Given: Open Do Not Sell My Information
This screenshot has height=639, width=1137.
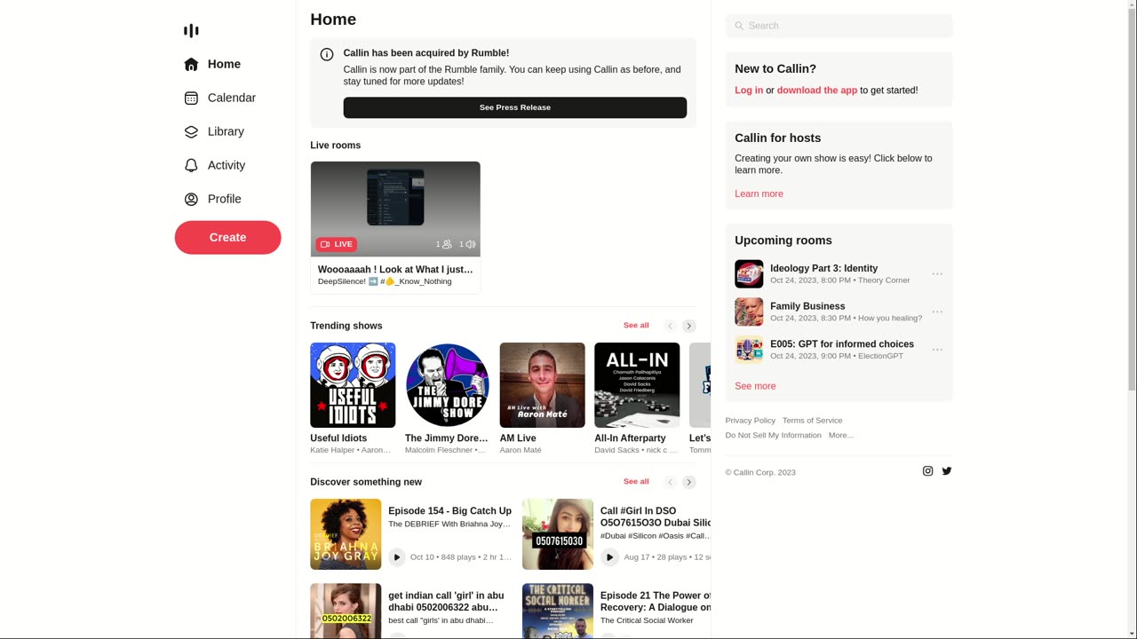Looking at the screenshot, I should pyautogui.click(x=774, y=435).
